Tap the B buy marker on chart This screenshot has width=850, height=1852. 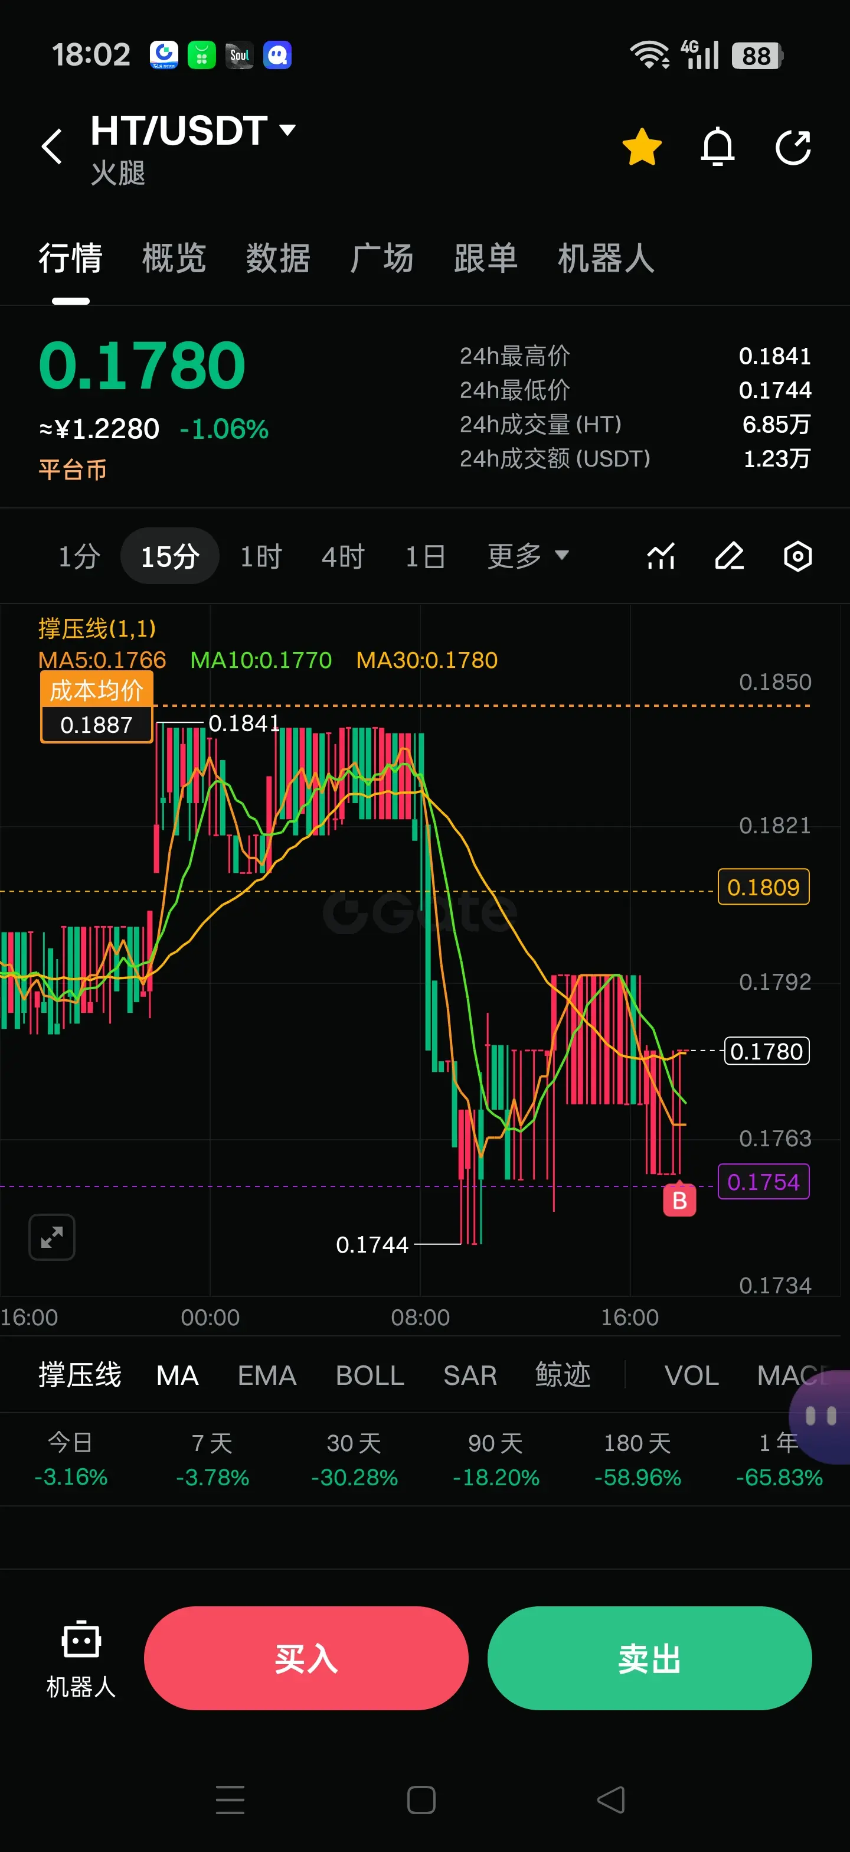point(679,1200)
